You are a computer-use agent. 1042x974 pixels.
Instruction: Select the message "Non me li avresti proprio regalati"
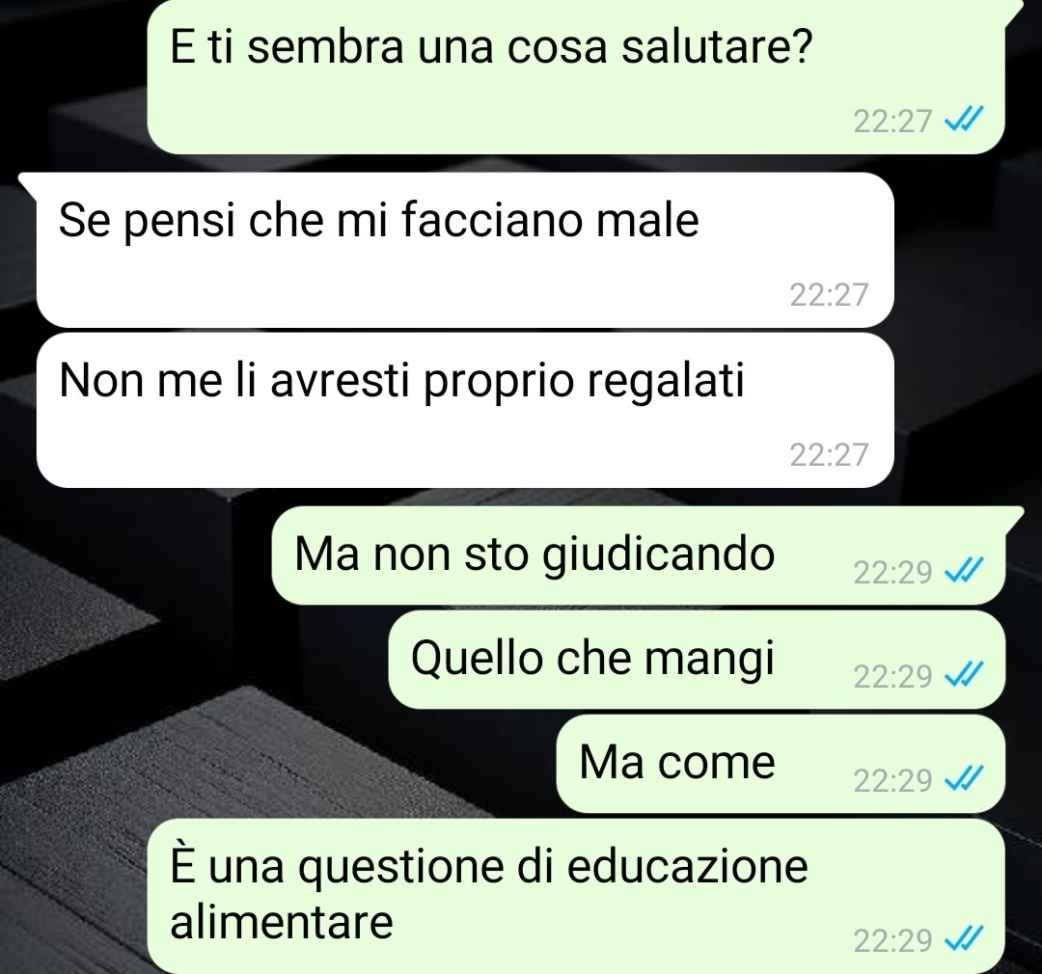pos(465,411)
